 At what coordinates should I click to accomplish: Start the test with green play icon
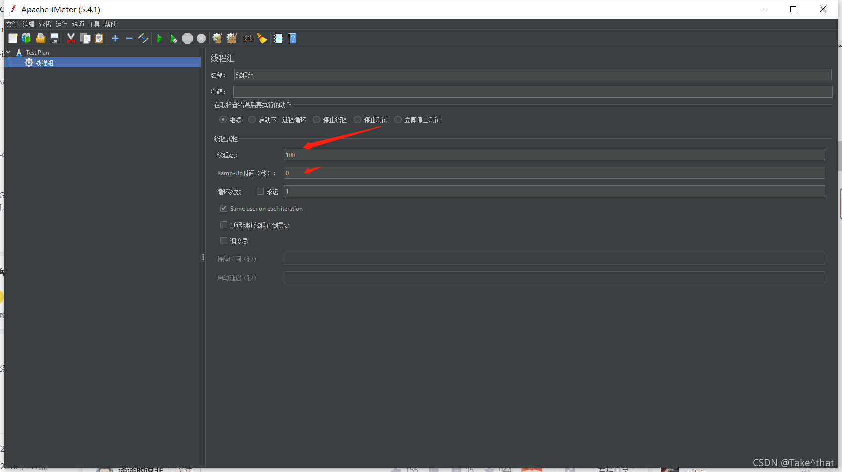click(159, 38)
